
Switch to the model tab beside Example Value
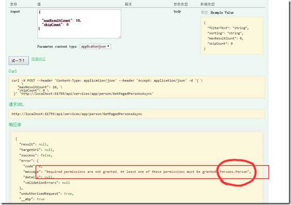(x=205, y=12)
